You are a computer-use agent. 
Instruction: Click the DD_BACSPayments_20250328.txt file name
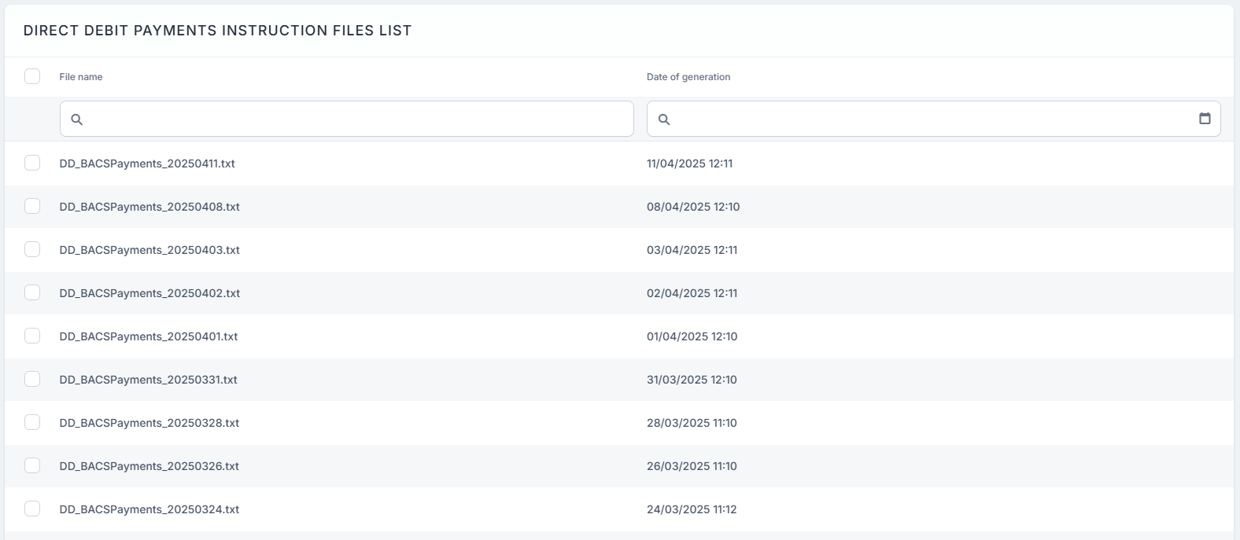149,423
